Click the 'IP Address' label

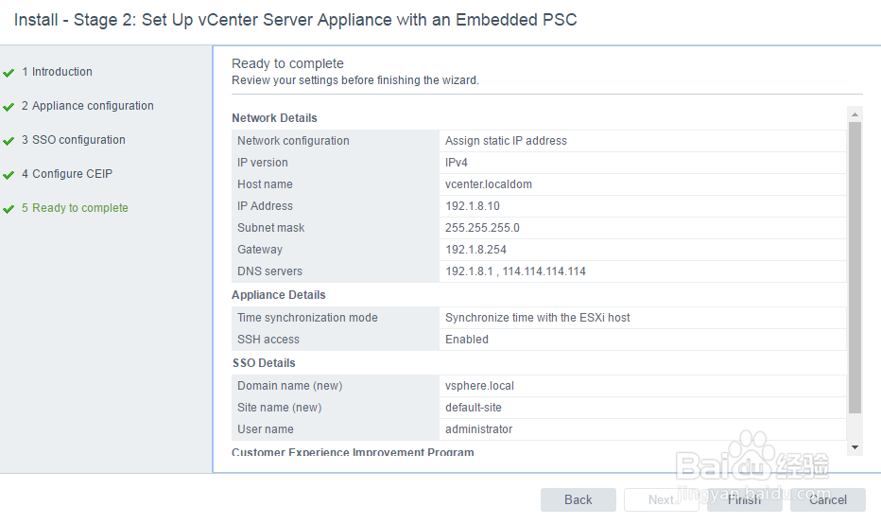pos(265,206)
